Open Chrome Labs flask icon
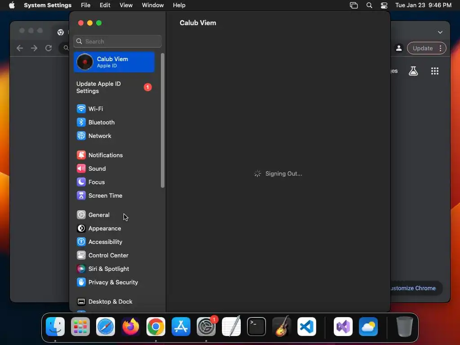The width and height of the screenshot is (460, 345). [x=413, y=71]
